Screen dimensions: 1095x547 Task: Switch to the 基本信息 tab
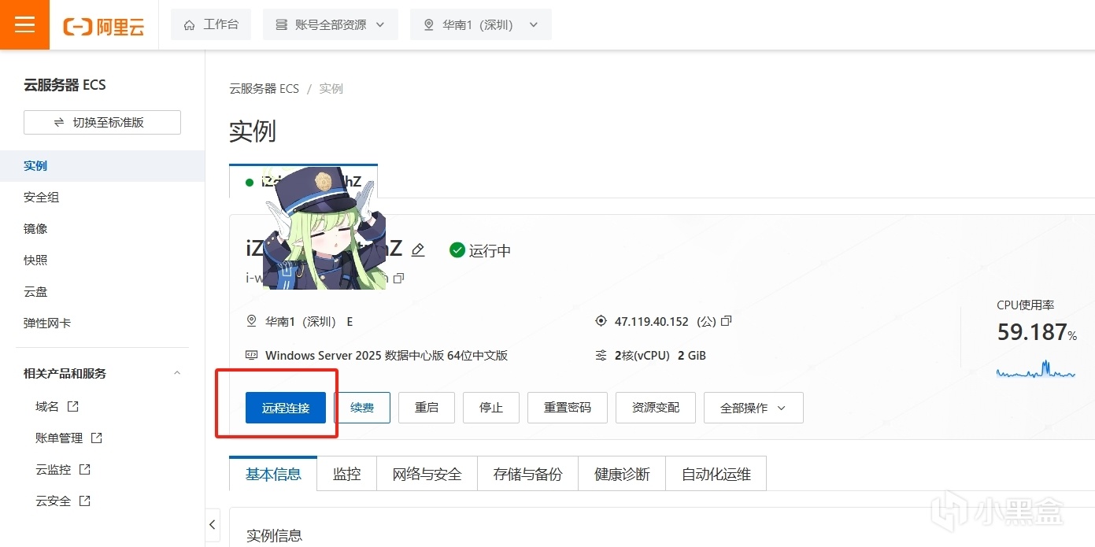pos(273,474)
